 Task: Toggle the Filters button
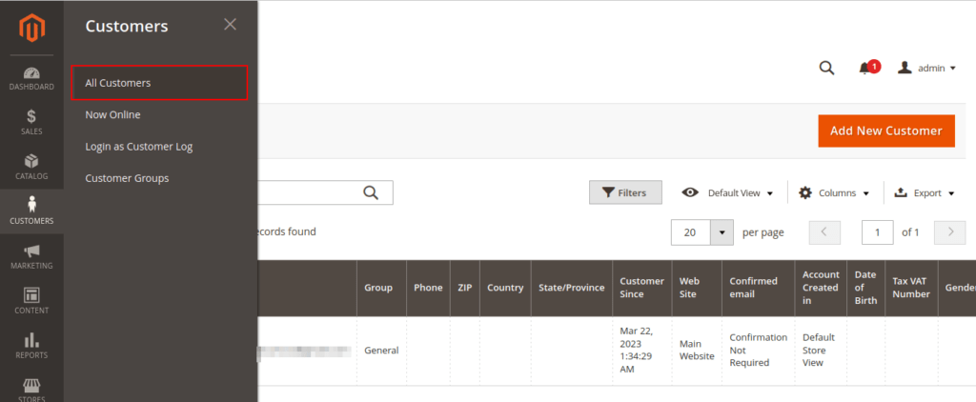click(x=624, y=192)
